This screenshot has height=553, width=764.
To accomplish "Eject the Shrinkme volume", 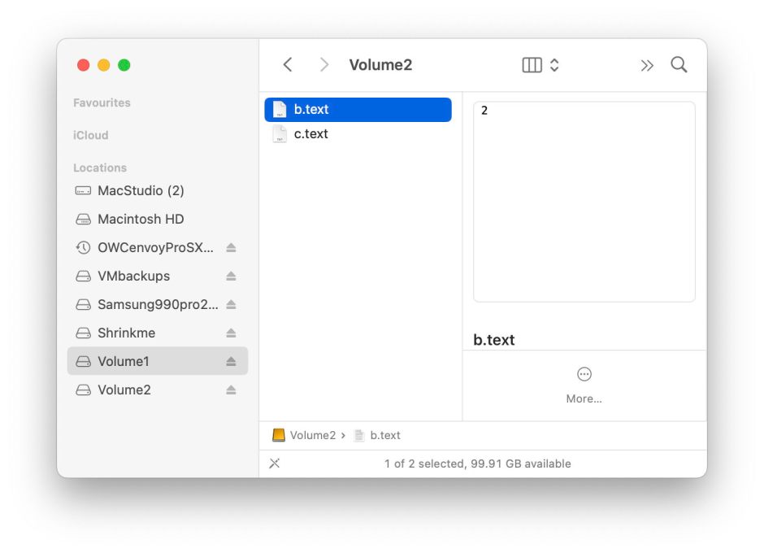I will click(x=231, y=333).
